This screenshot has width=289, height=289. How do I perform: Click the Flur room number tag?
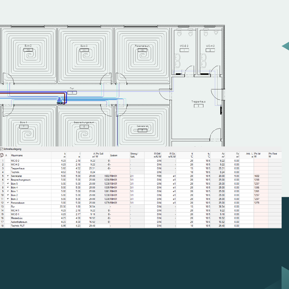pyautogui.click(x=72, y=93)
